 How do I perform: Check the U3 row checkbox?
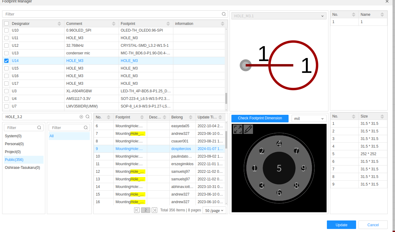click(x=6, y=91)
